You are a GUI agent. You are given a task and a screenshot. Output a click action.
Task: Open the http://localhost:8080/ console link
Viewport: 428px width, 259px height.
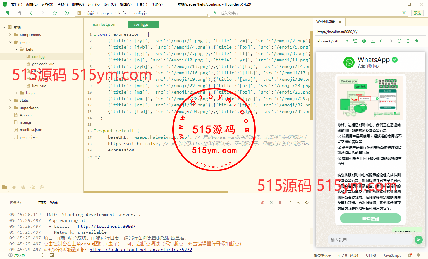pyautogui.click(x=106, y=226)
